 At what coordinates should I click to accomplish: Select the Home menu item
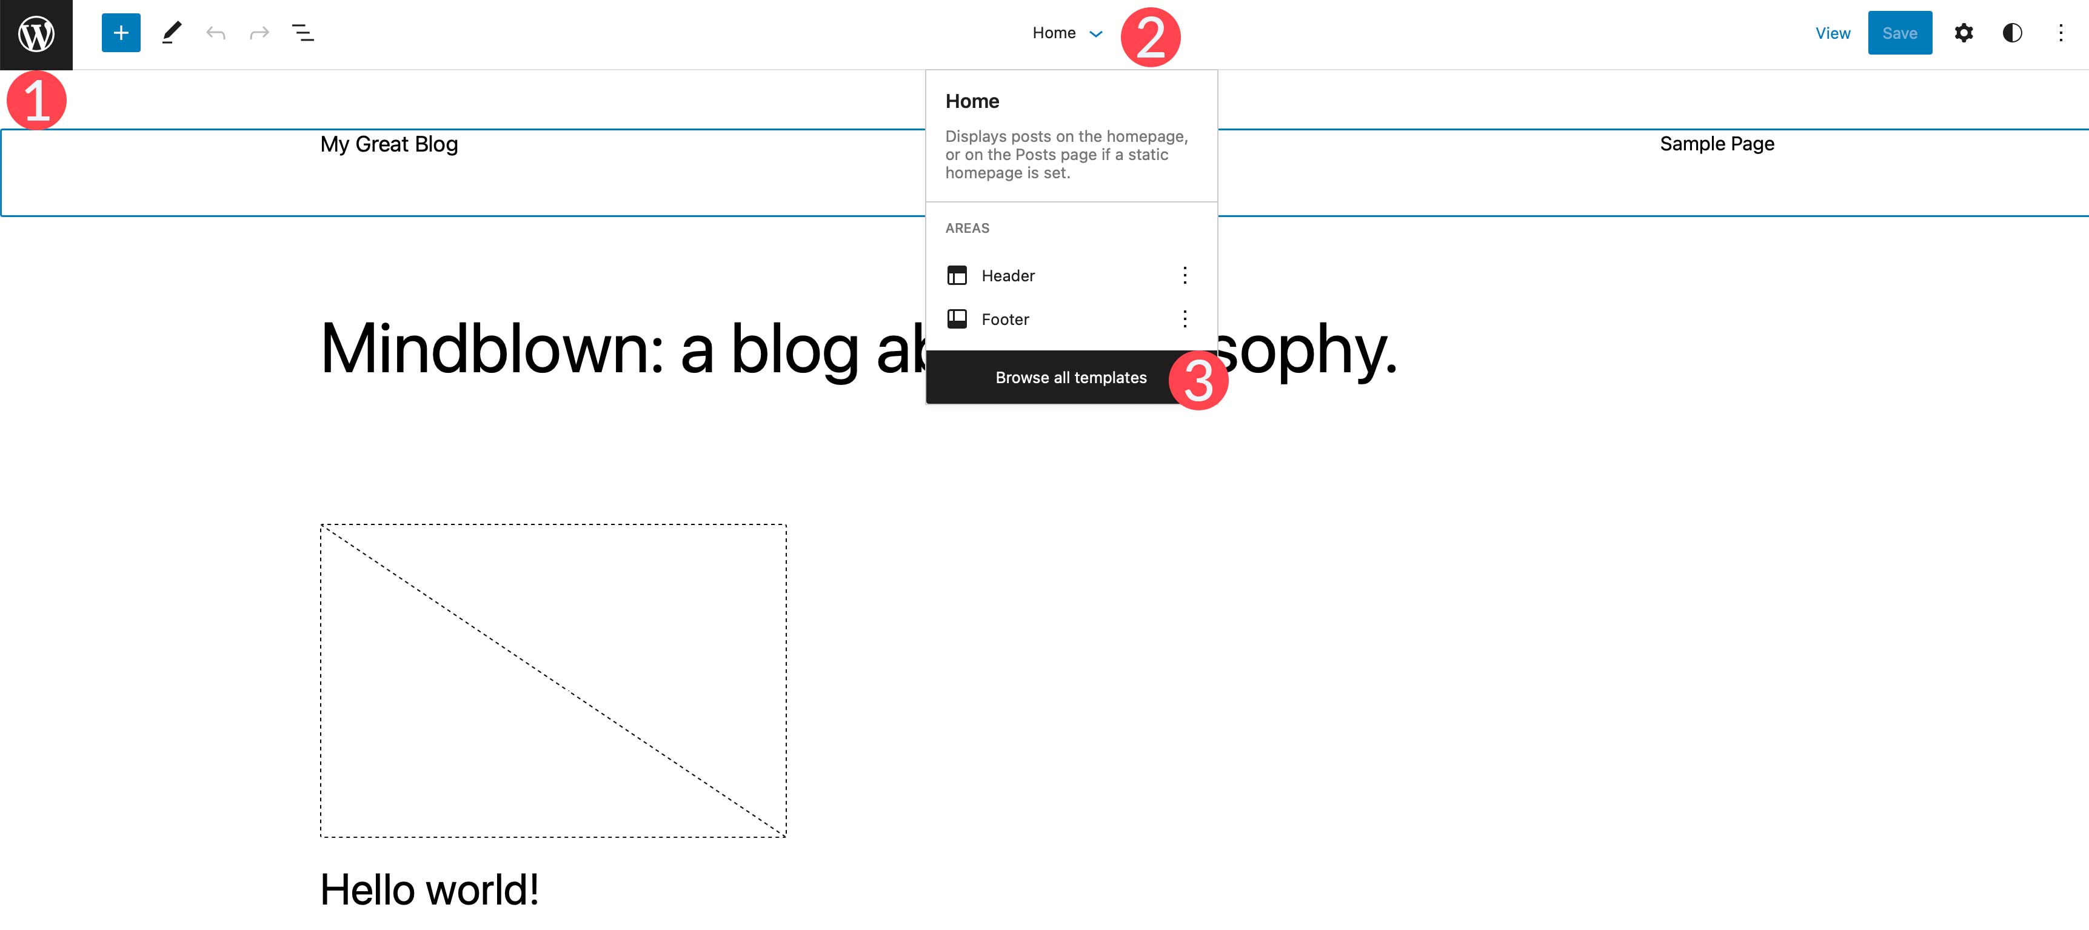click(x=972, y=100)
